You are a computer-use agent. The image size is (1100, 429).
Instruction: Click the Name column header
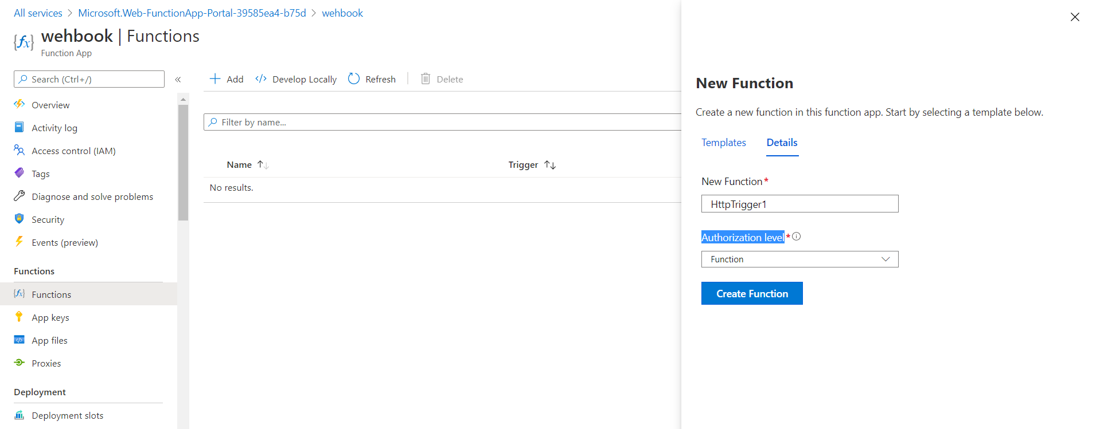[239, 165]
